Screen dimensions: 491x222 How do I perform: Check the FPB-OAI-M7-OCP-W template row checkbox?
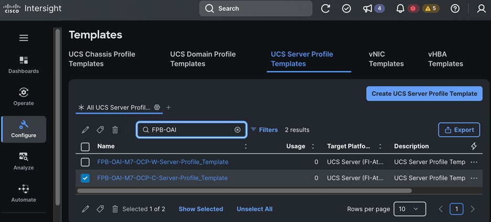click(85, 162)
